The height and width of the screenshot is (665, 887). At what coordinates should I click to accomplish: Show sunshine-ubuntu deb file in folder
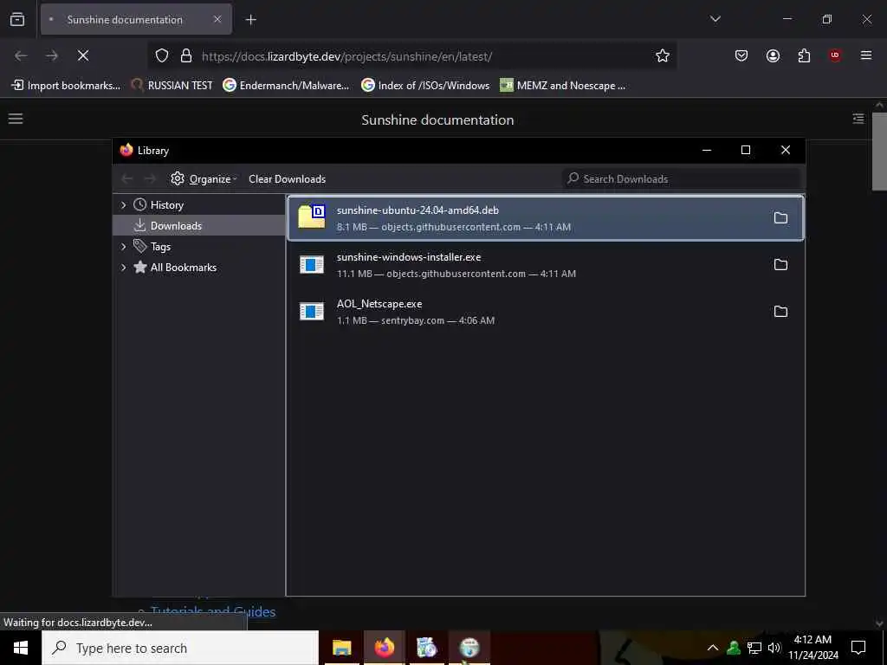coord(780,217)
